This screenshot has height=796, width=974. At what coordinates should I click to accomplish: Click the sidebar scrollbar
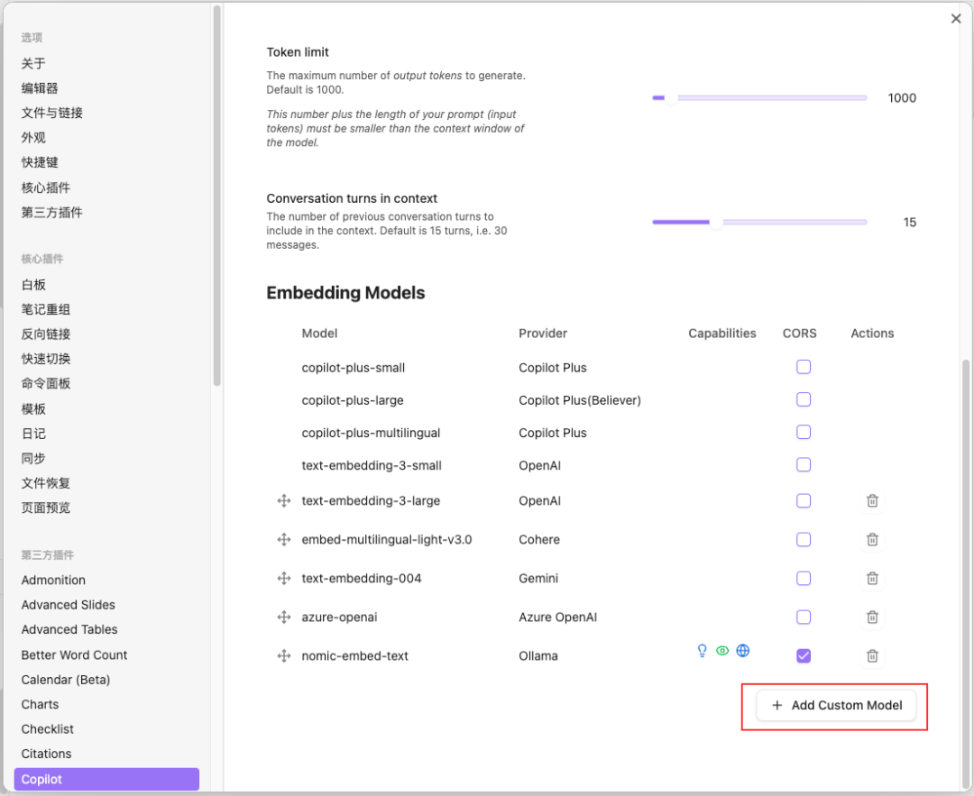coord(216,196)
